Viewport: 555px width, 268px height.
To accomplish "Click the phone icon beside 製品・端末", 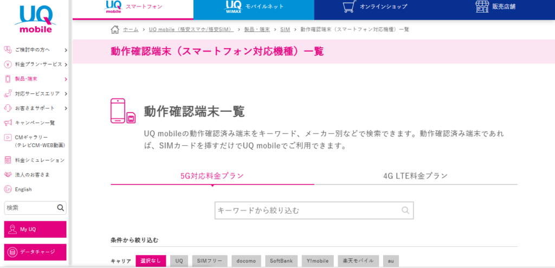I will [8, 79].
